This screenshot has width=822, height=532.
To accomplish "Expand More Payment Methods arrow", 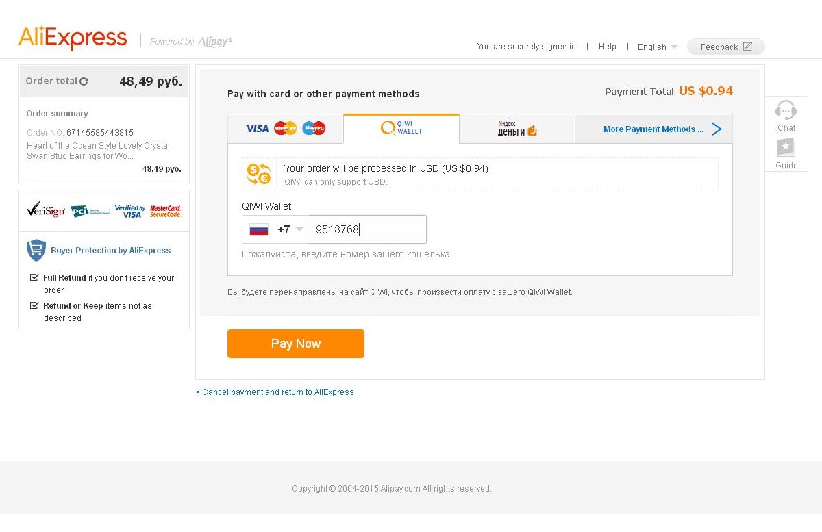I will pos(717,129).
